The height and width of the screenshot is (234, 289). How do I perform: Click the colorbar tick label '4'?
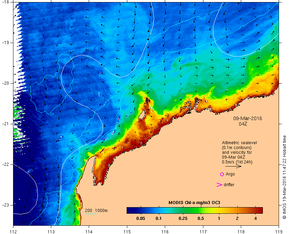[x=255, y=219]
